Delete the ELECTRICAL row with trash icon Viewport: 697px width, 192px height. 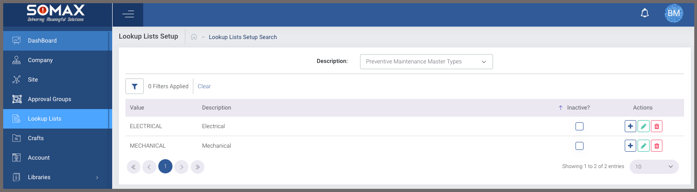(x=657, y=126)
